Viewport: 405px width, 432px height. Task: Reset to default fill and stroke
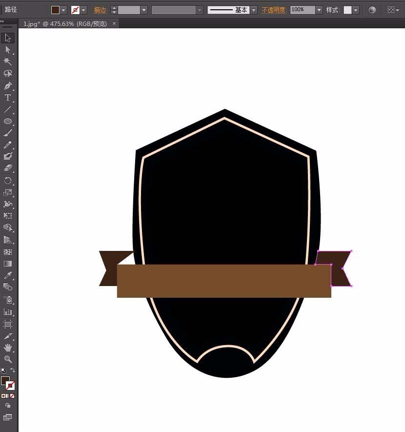[x=3, y=370]
